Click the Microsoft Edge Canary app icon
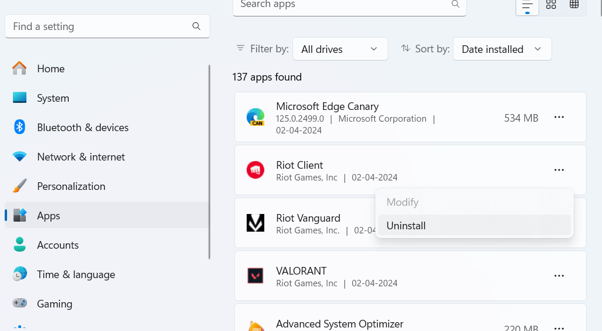Image resolution: width=602 pixels, height=331 pixels. pyautogui.click(x=255, y=118)
